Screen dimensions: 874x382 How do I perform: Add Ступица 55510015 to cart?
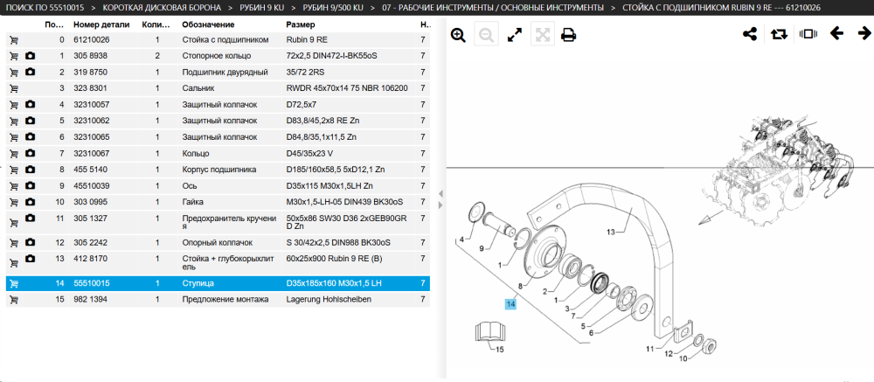pyautogui.click(x=14, y=284)
